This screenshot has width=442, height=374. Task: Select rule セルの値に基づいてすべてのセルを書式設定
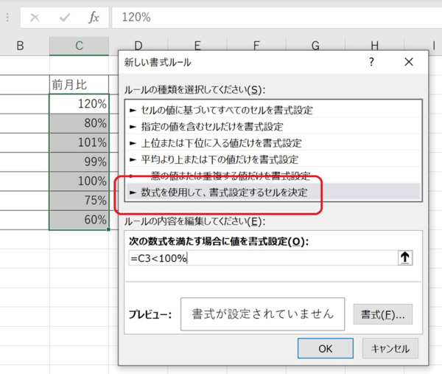pyautogui.click(x=221, y=110)
